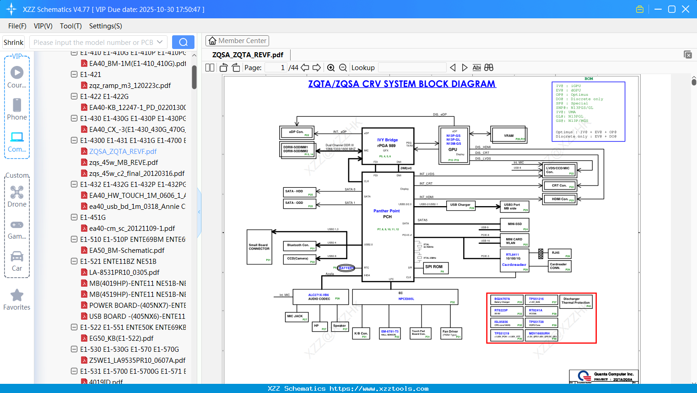The image size is (697, 393).
Task: Go to previous page arrow
Action: pyautogui.click(x=305, y=68)
